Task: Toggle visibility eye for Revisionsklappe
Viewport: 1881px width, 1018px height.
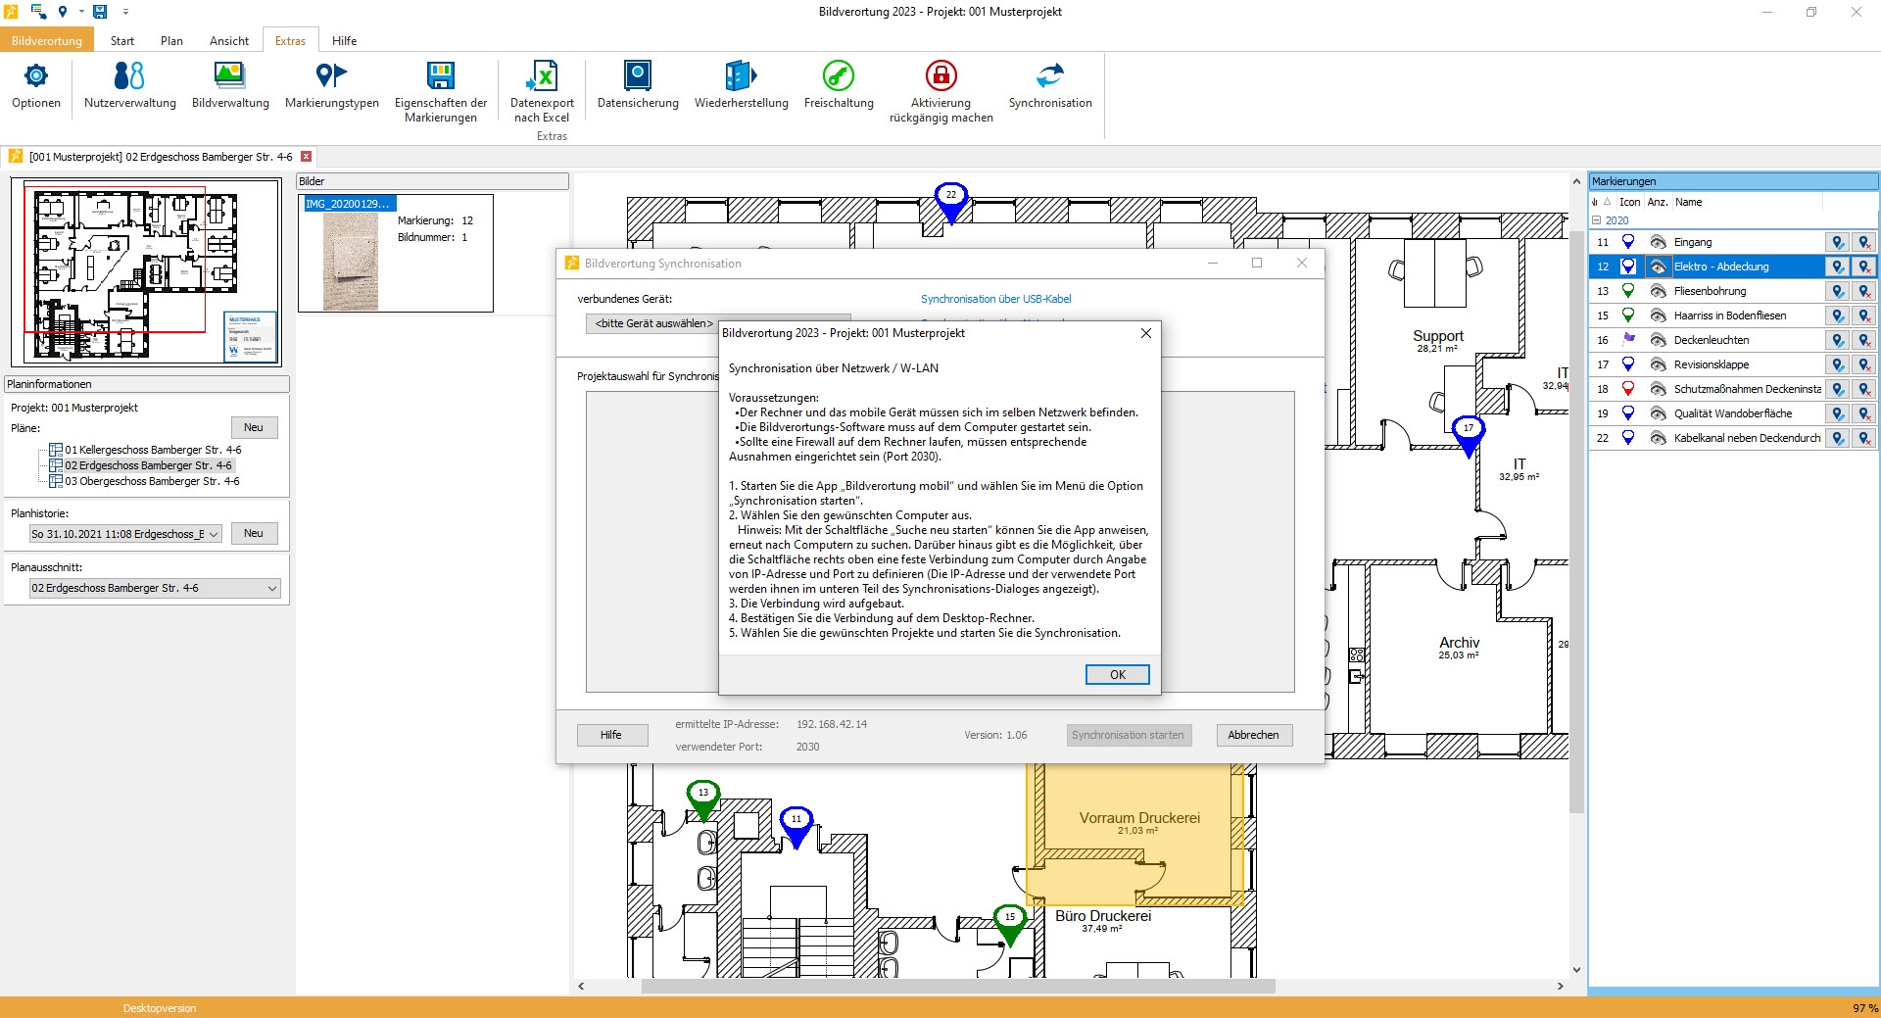Action: coord(1658,364)
